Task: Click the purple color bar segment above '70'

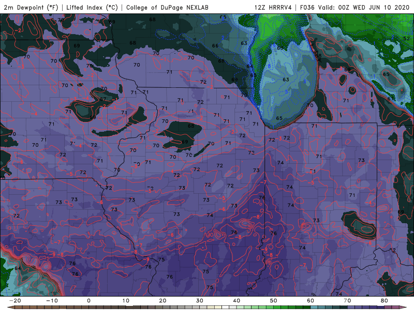Action: [351, 307]
